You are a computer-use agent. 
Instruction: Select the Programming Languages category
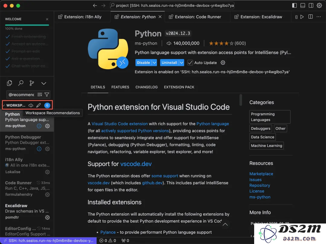pos(270,117)
